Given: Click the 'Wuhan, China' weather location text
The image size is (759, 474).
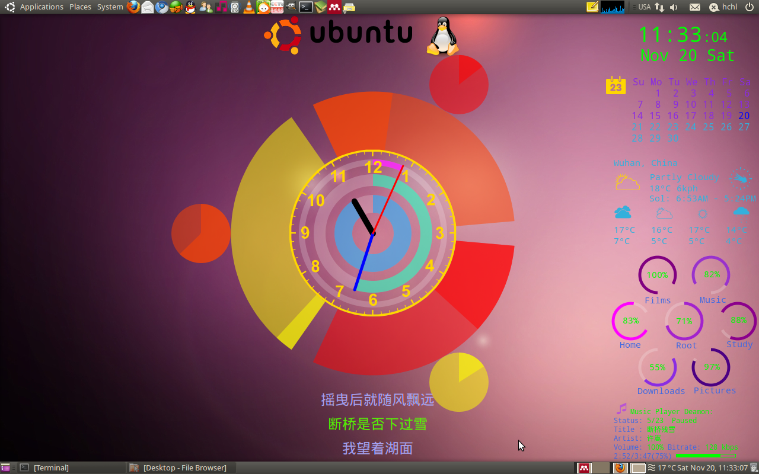Looking at the screenshot, I should 646,163.
